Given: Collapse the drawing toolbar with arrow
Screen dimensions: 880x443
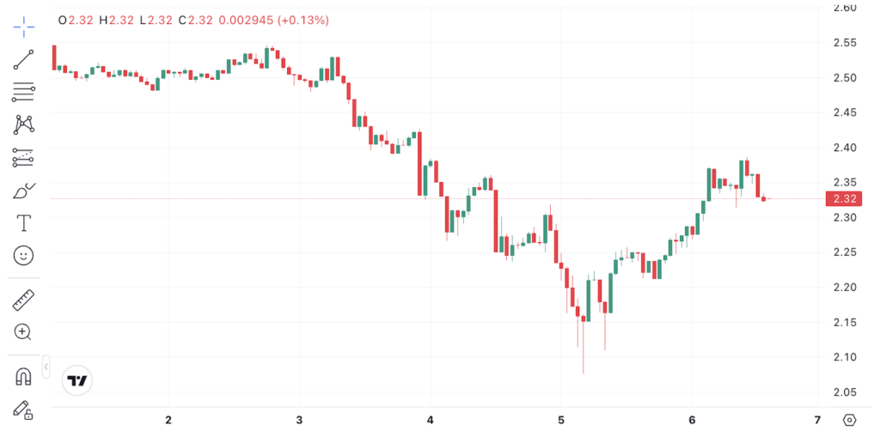Looking at the screenshot, I should 46,367.
